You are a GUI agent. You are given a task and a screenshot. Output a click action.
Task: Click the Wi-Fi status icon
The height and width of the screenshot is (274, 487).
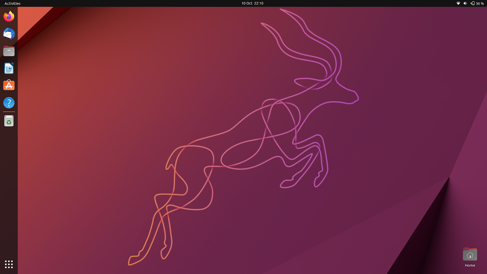tap(458, 3)
